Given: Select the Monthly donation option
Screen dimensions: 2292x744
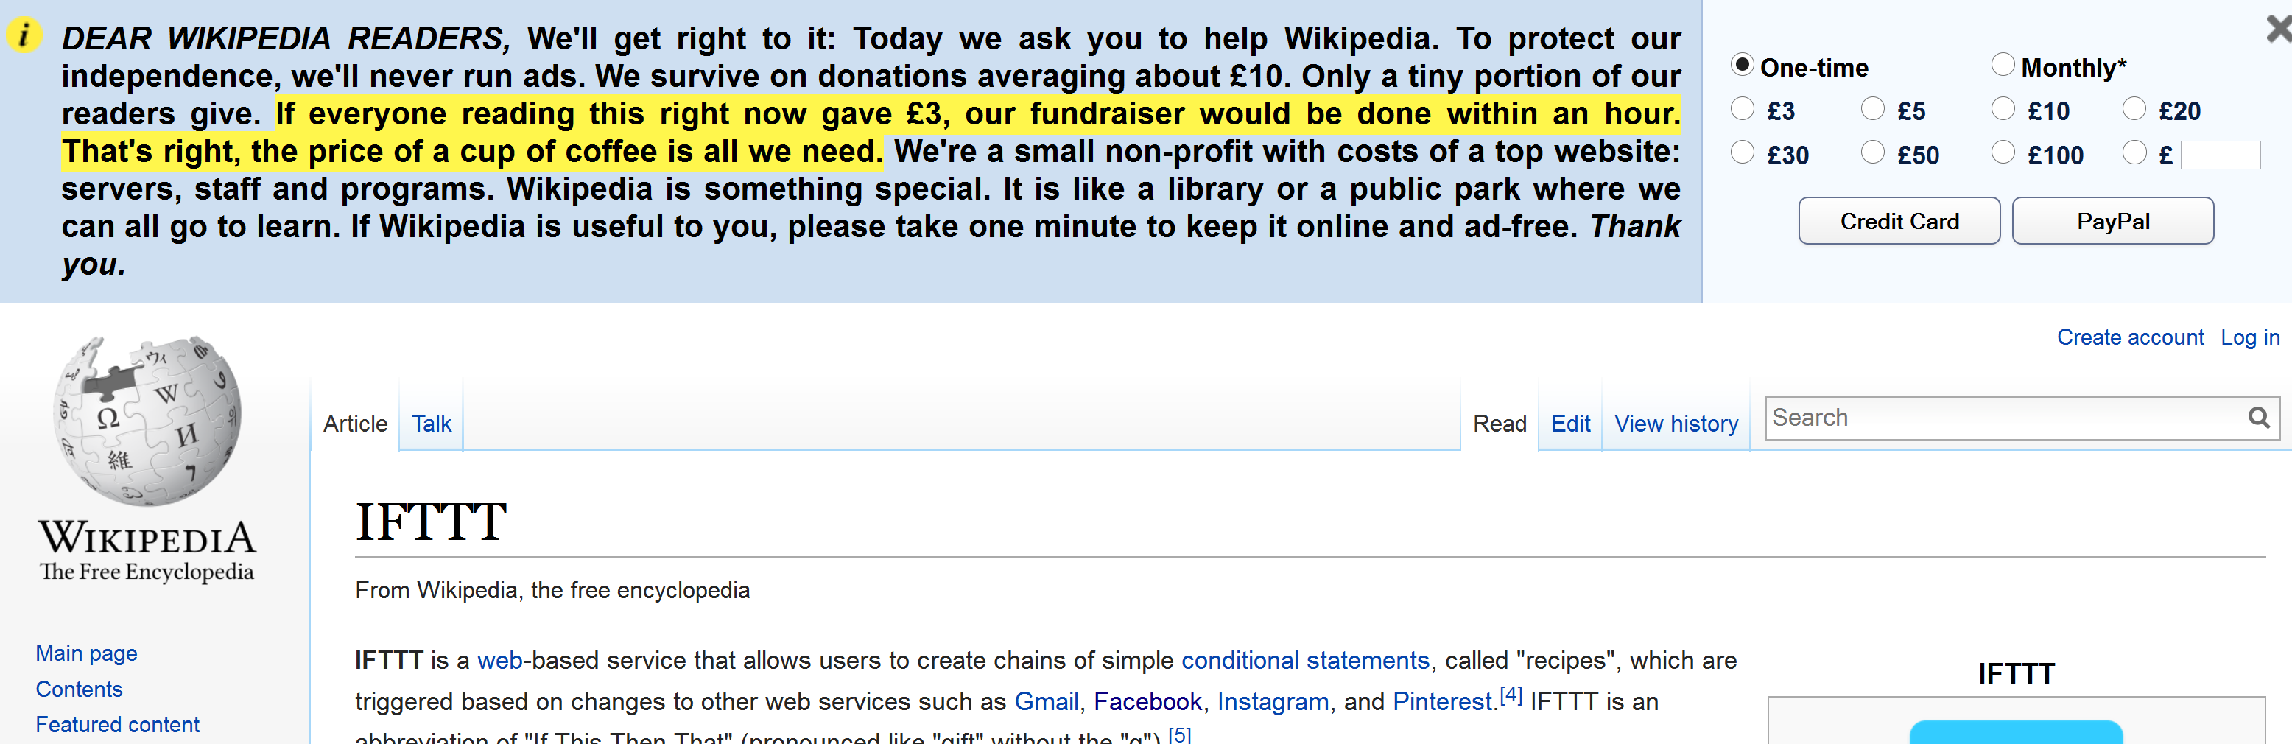Looking at the screenshot, I should [2003, 65].
